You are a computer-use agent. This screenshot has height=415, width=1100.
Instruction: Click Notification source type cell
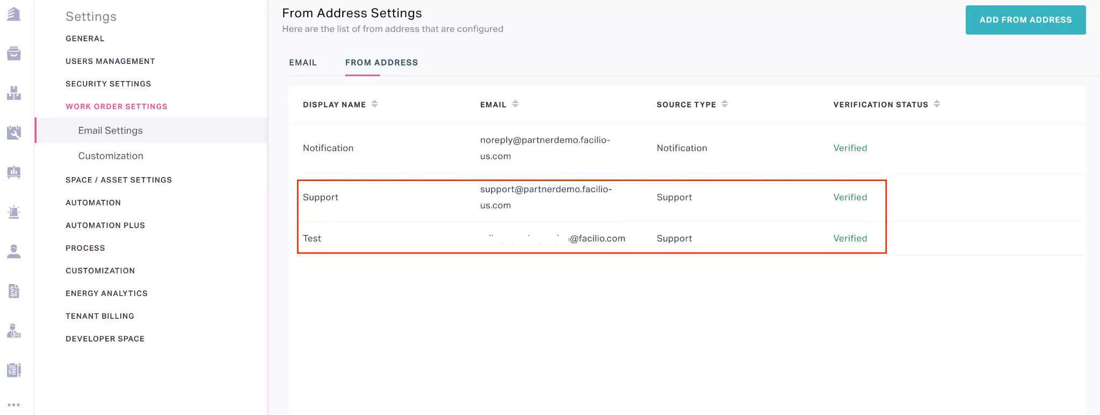coord(682,148)
